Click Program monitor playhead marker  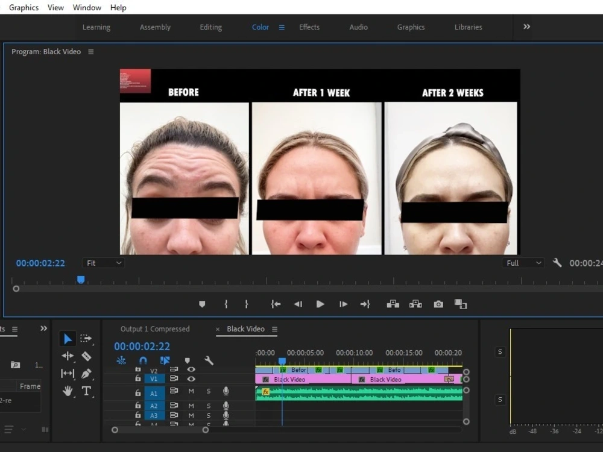coord(81,280)
